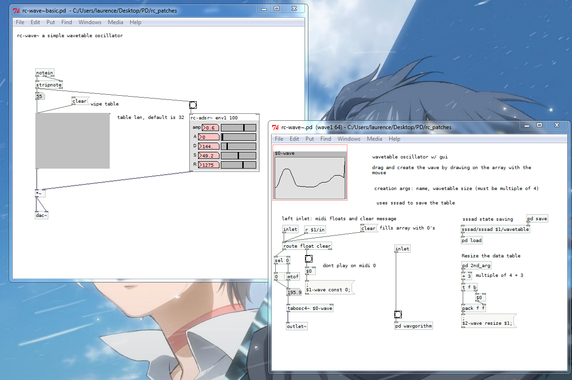Click the route float clear object

pyautogui.click(x=307, y=246)
